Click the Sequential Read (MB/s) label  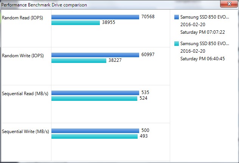click(x=25, y=94)
